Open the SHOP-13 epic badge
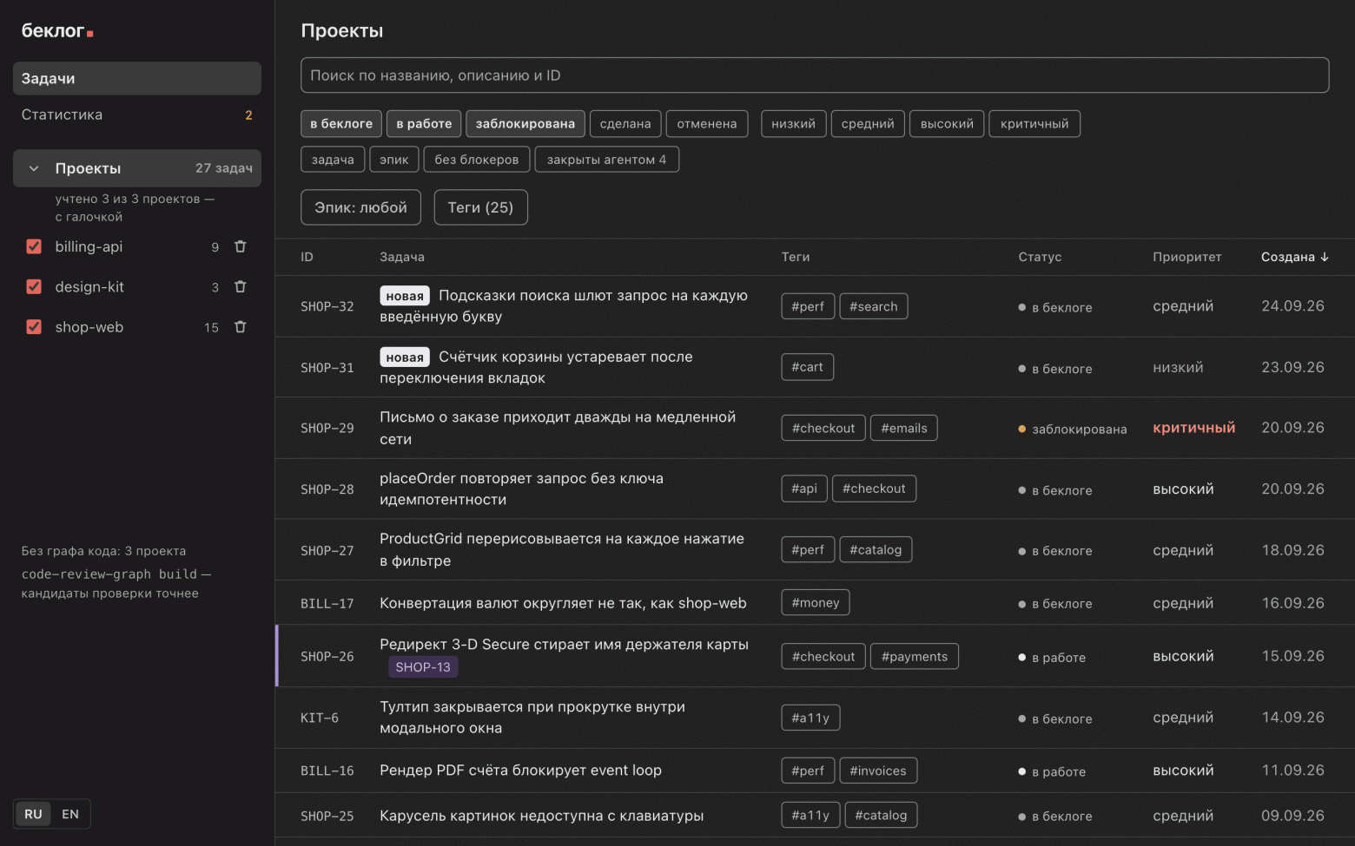1355x846 pixels. coord(423,667)
